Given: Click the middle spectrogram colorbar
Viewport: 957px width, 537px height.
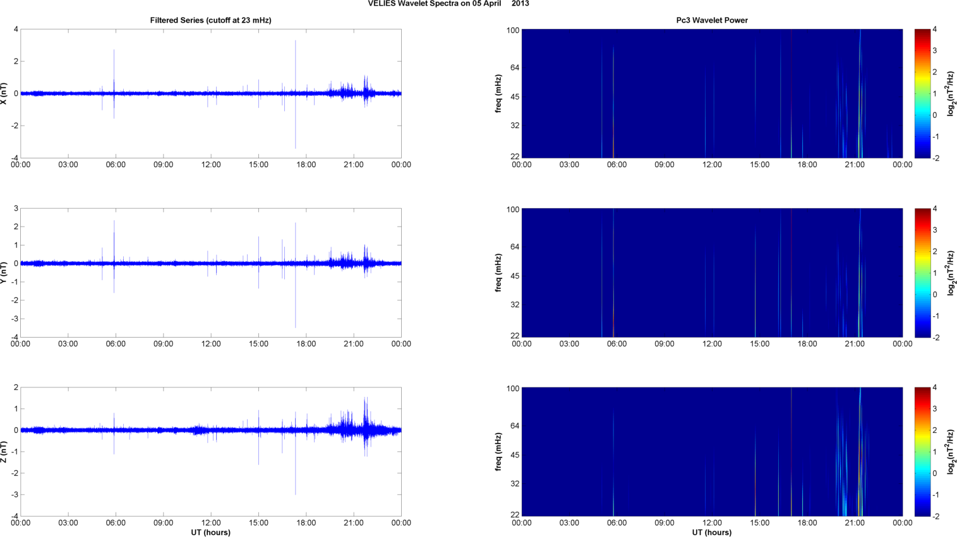Looking at the screenshot, I should [922, 273].
